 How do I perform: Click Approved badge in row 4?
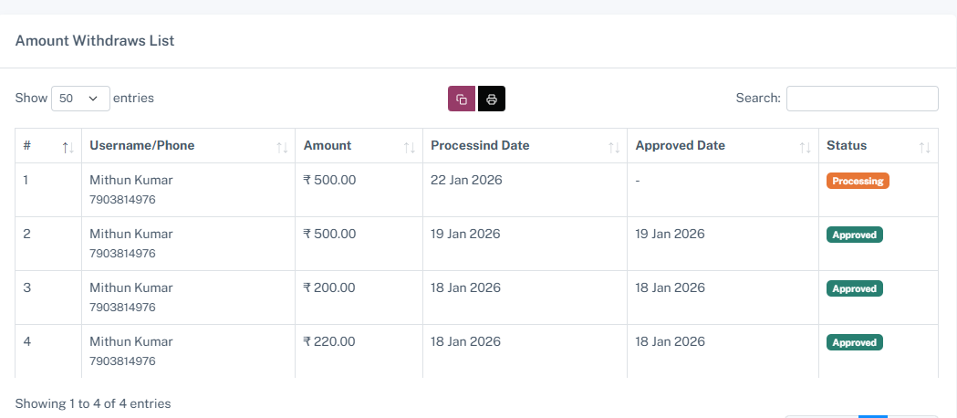click(x=855, y=342)
